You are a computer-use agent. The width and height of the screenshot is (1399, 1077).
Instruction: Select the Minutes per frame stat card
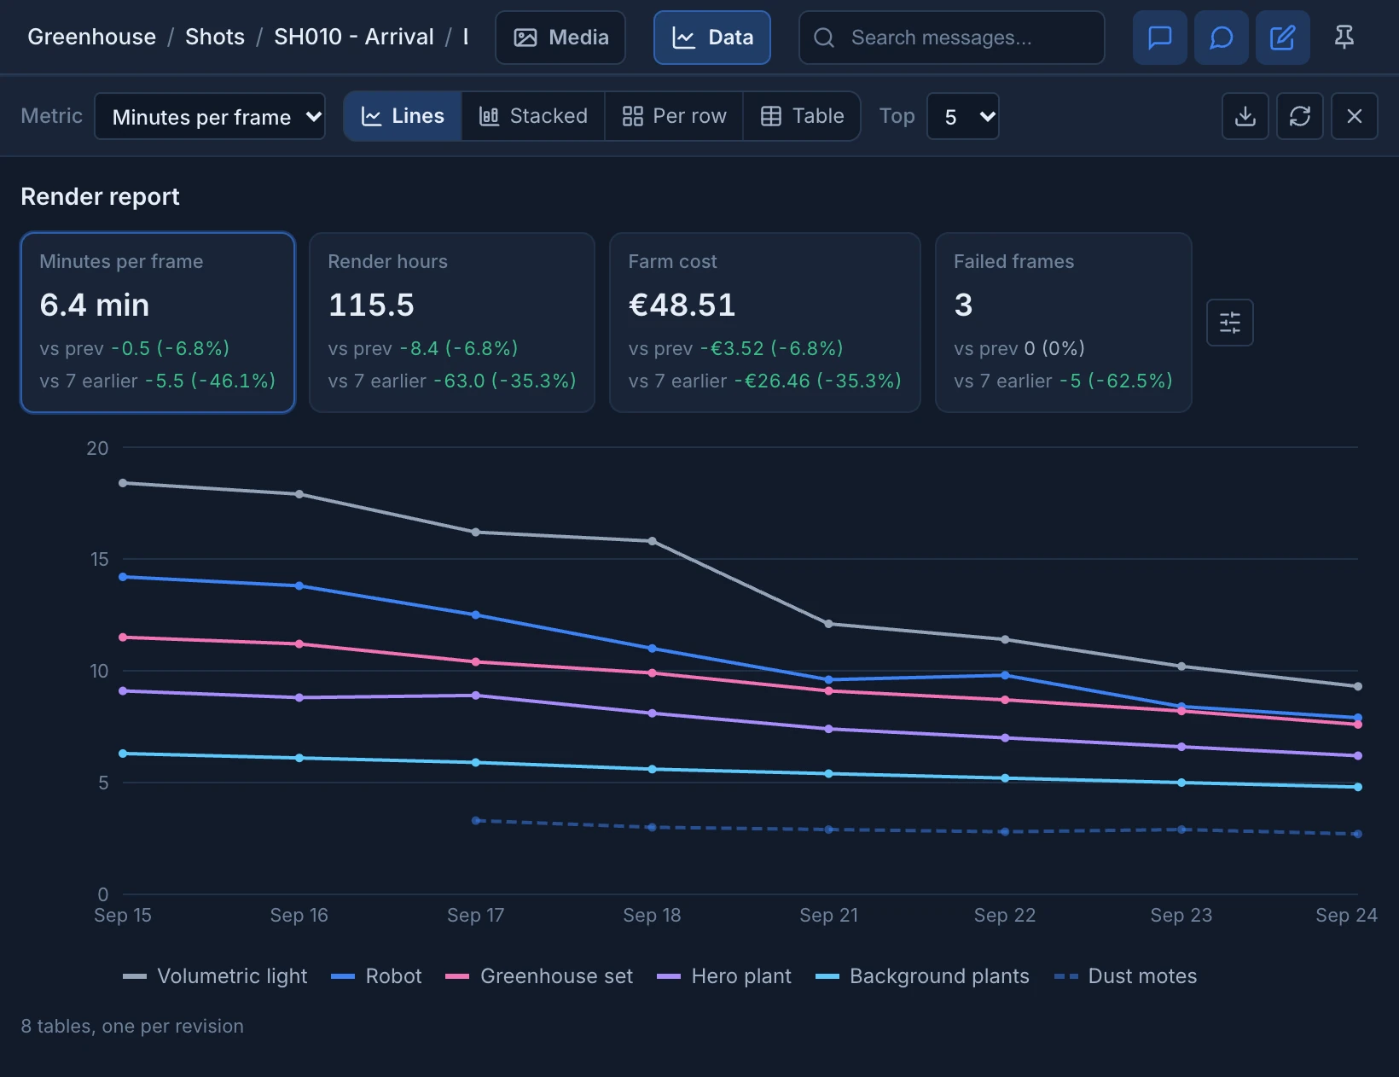coord(158,323)
